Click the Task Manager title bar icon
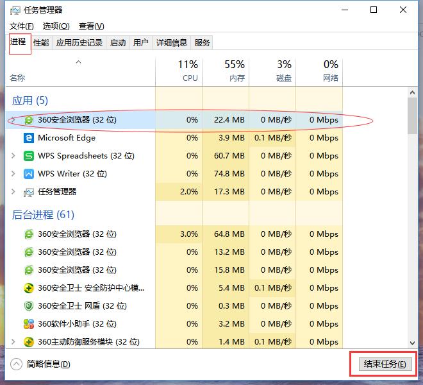 (x=15, y=10)
